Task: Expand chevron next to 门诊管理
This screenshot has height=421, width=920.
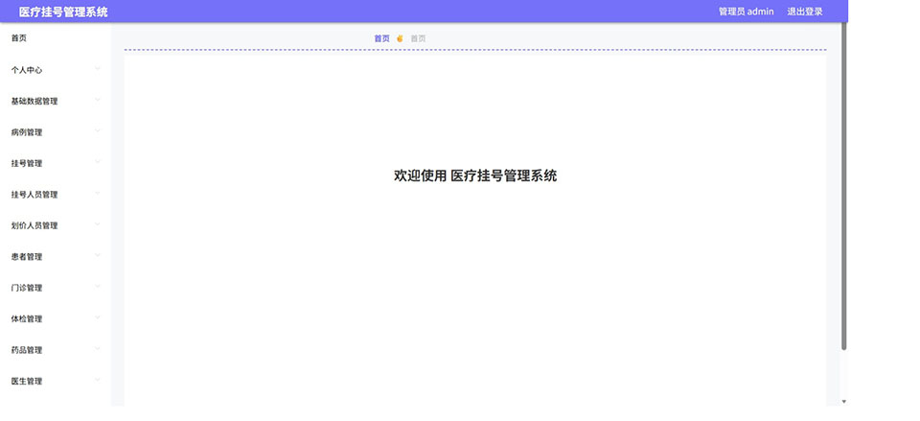Action: (x=98, y=287)
